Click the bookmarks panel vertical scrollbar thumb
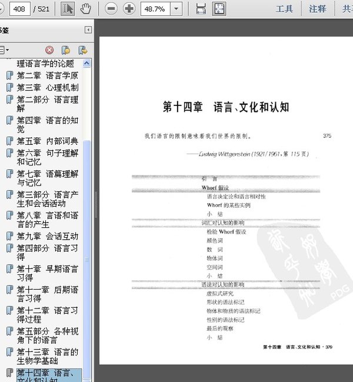Image resolution: width=353 pixels, height=382 pixels. coord(86,260)
